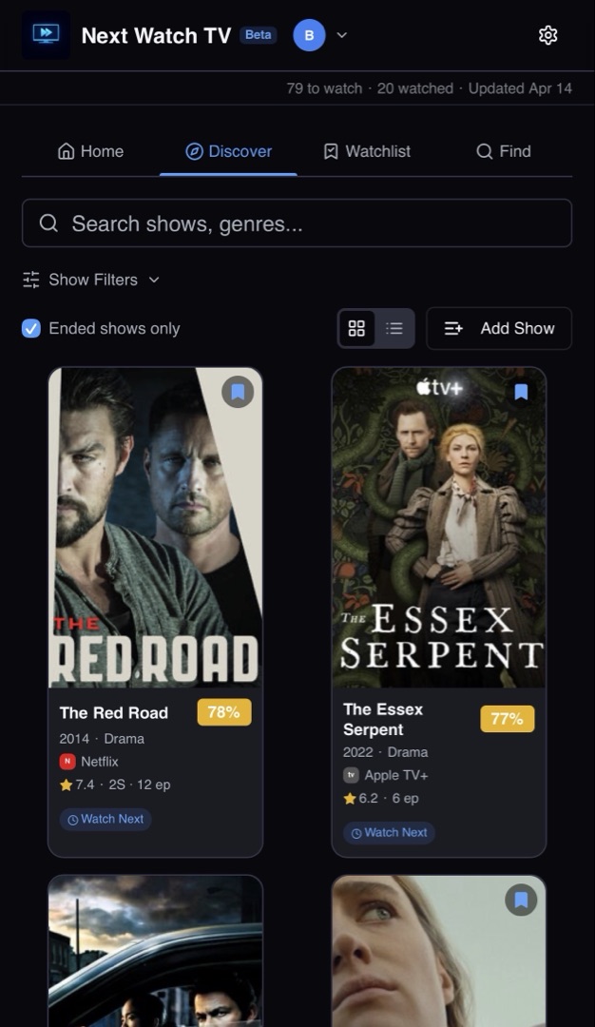Select the search magnifier icon

pyautogui.click(x=48, y=223)
